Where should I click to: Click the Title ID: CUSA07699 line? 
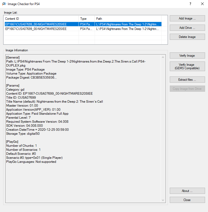coord(21,98)
